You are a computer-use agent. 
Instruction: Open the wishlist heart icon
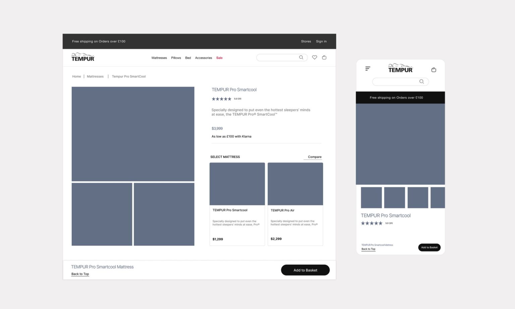(314, 58)
